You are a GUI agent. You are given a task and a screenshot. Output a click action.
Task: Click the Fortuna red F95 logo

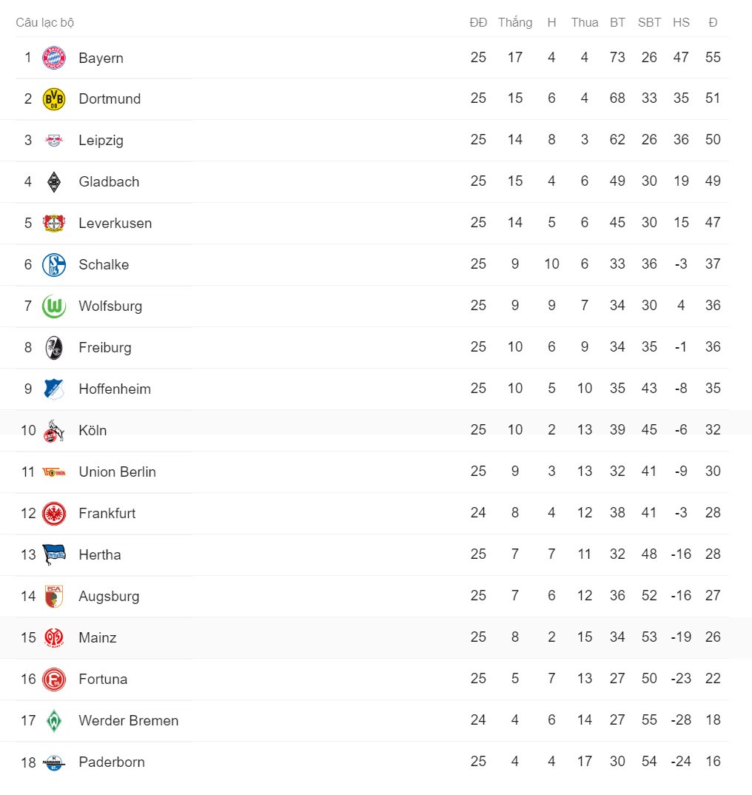[54, 680]
